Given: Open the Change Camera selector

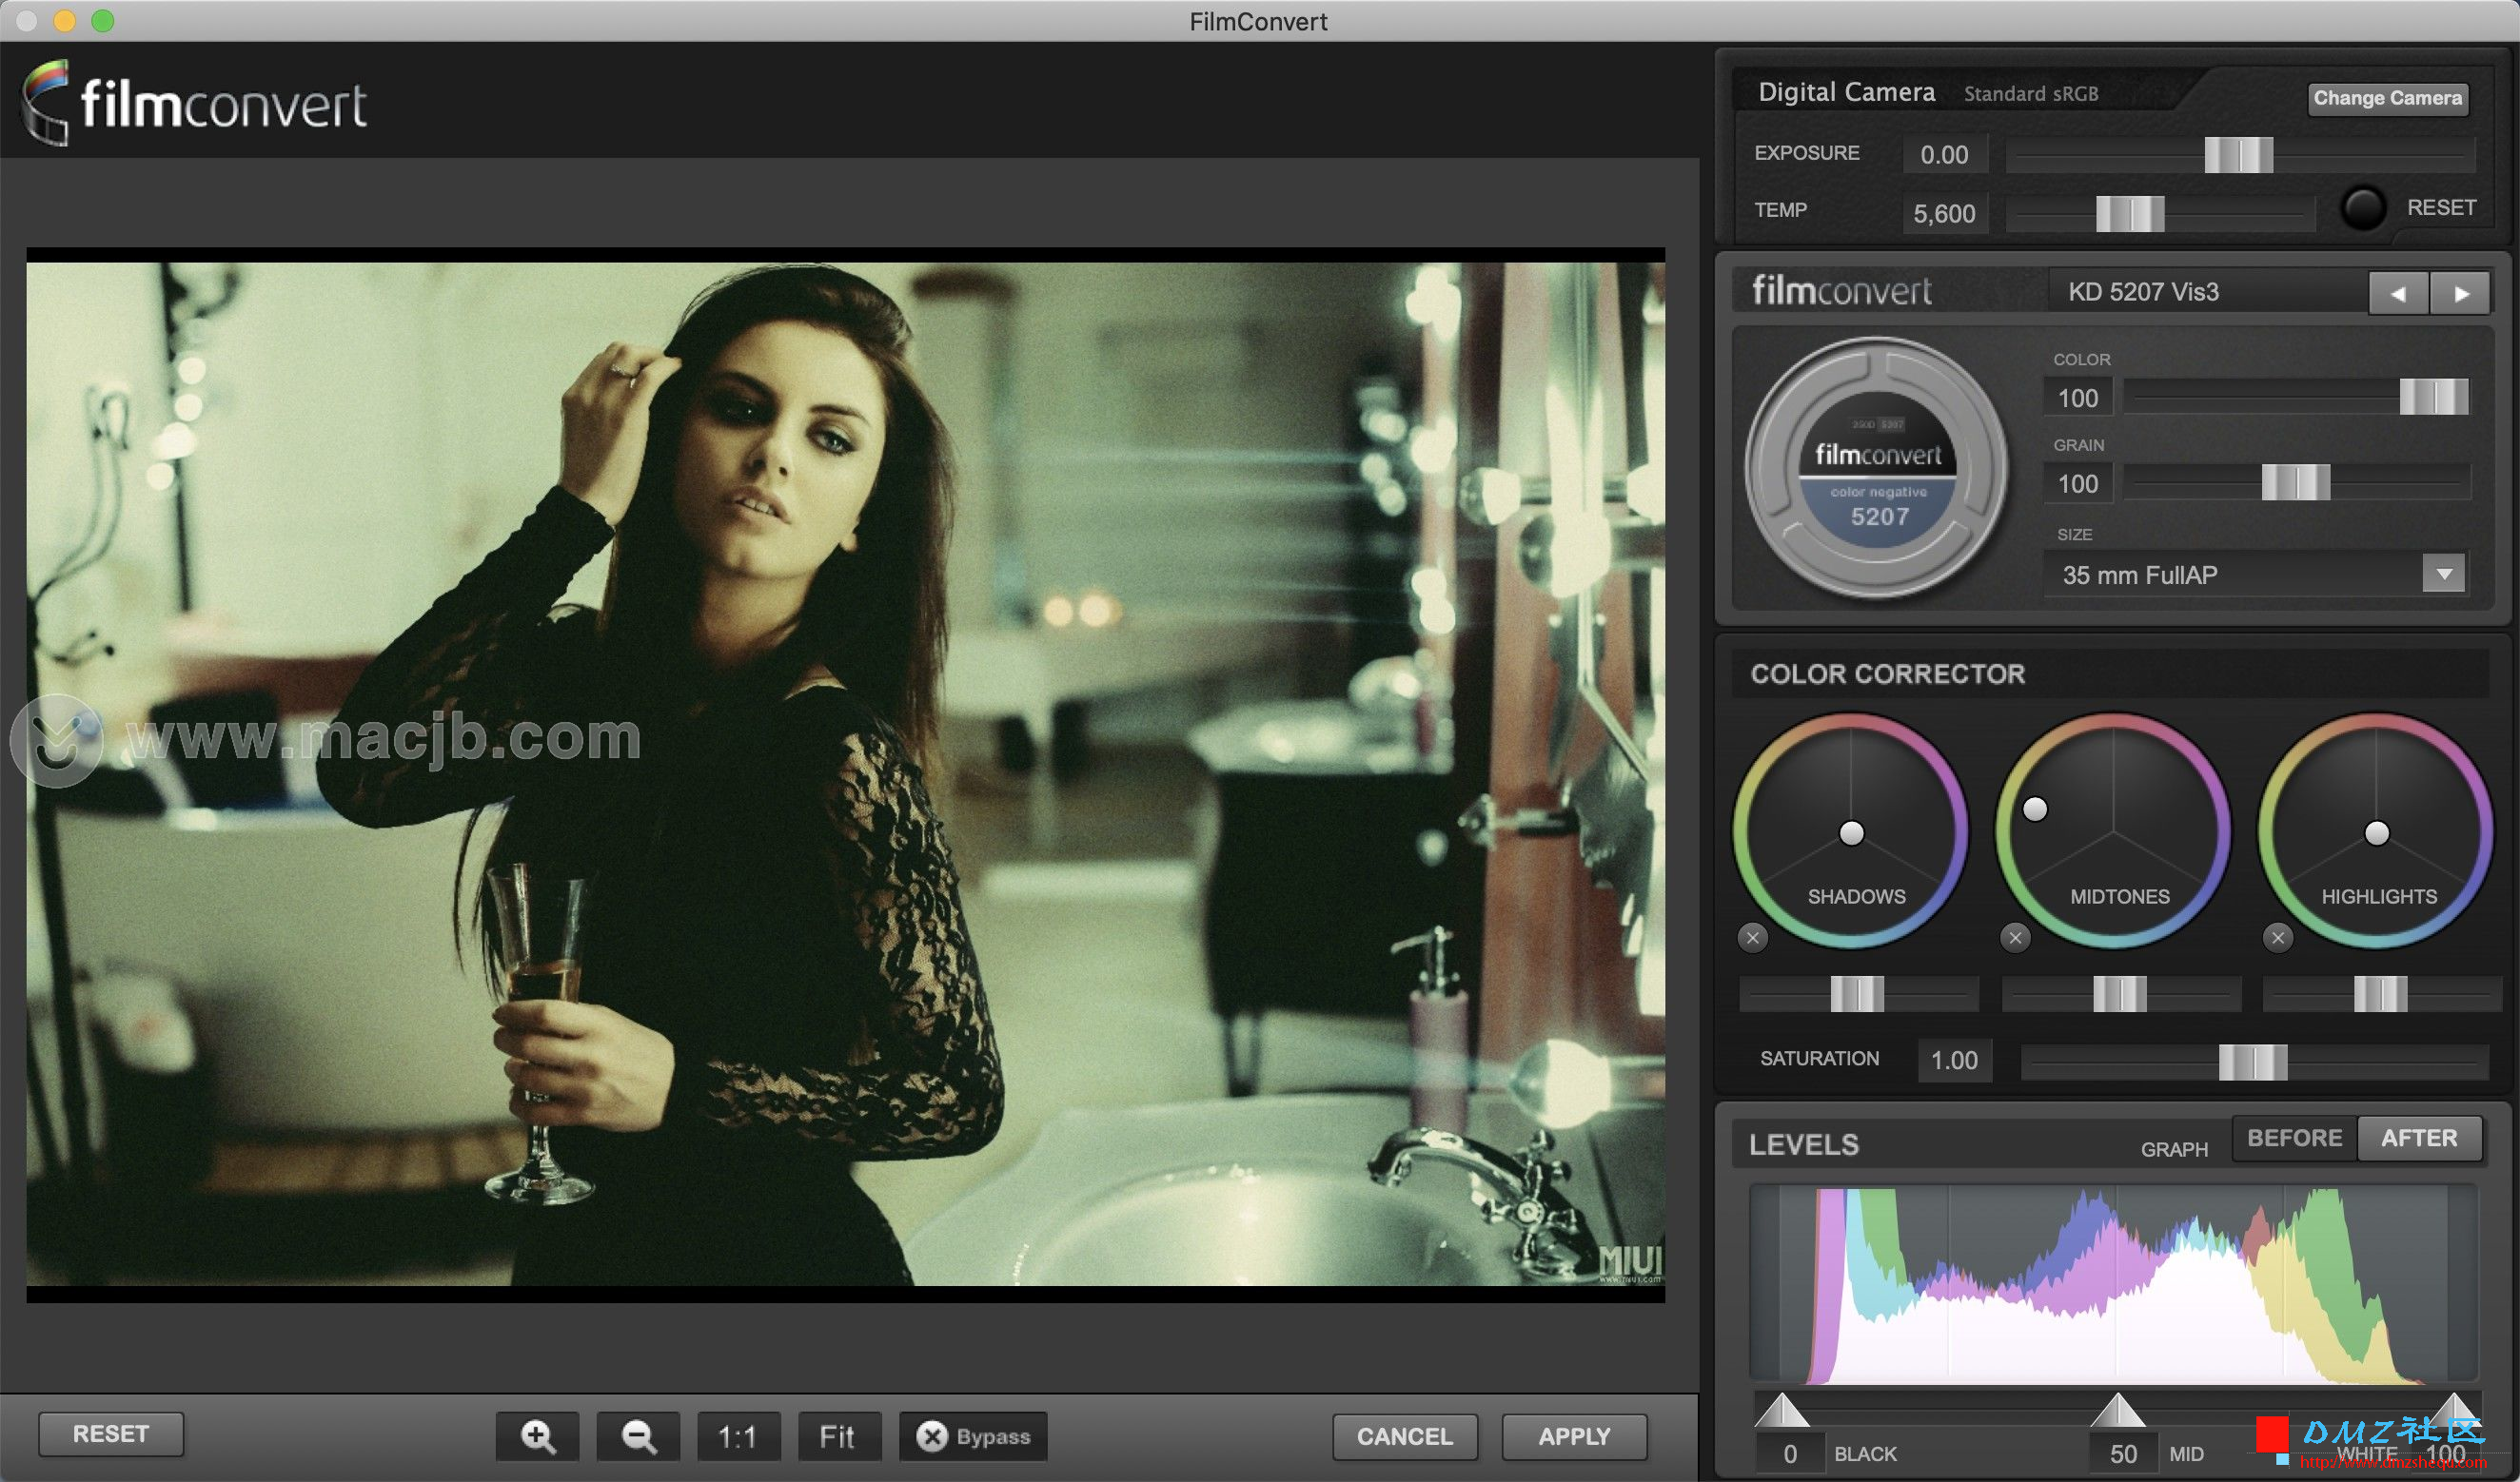Looking at the screenshot, I should pos(2387,98).
